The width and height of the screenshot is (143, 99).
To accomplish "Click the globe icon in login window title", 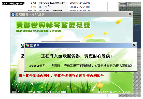I will point(13,14).
